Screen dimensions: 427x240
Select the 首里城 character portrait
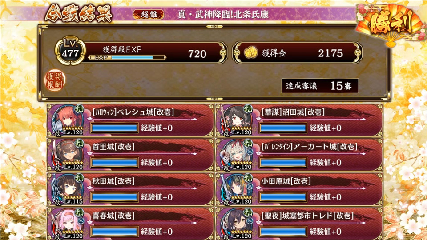point(68,155)
